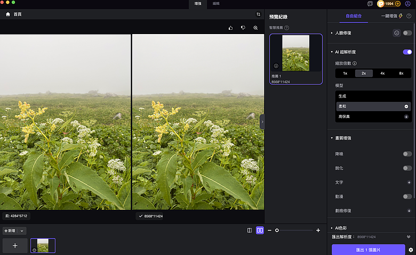
Task: Click the zoom slider handle
Action: 277,231
